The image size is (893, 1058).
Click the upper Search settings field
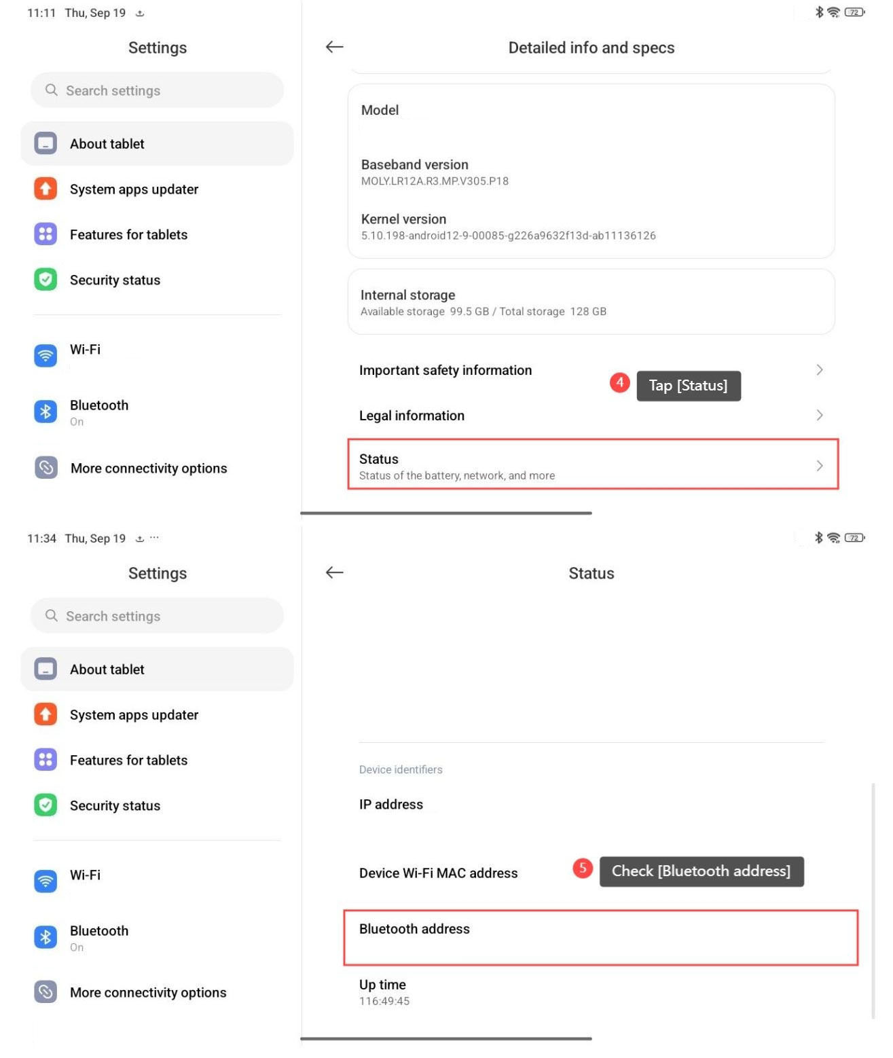click(157, 90)
